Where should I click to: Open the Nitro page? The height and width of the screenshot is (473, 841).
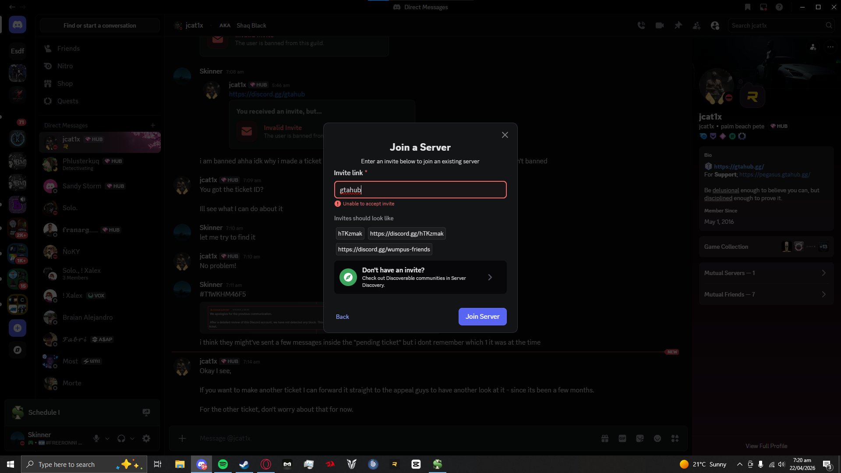(x=100, y=66)
